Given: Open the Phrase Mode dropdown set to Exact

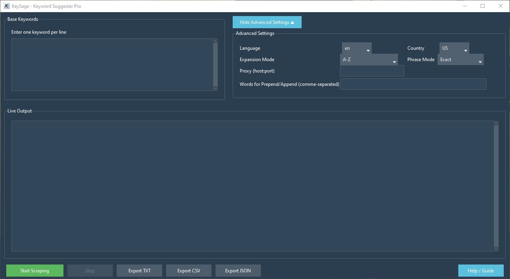Looking at the screenshot, I should 460,60.
